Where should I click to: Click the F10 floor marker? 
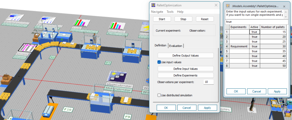(x=68, y=109)
